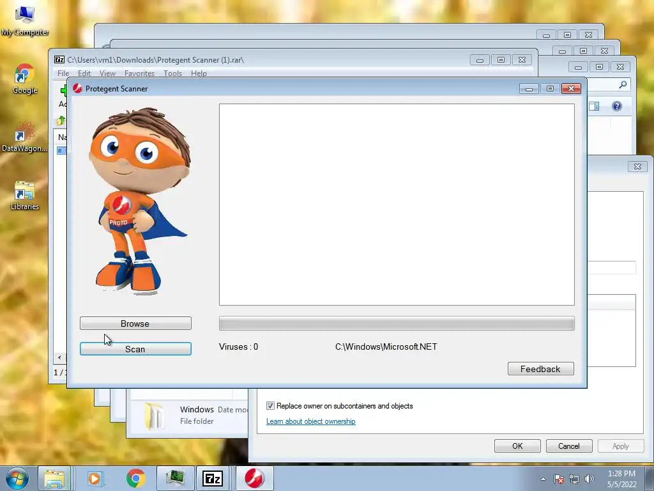Show hidden system tray icons arrow
This screenshot has width=654, height=491.
[543, 479]
